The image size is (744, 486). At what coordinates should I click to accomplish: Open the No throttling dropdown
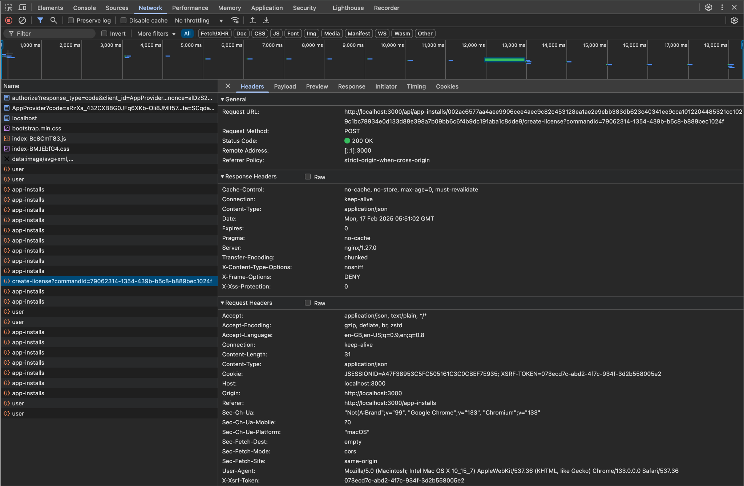coord(198,20)
